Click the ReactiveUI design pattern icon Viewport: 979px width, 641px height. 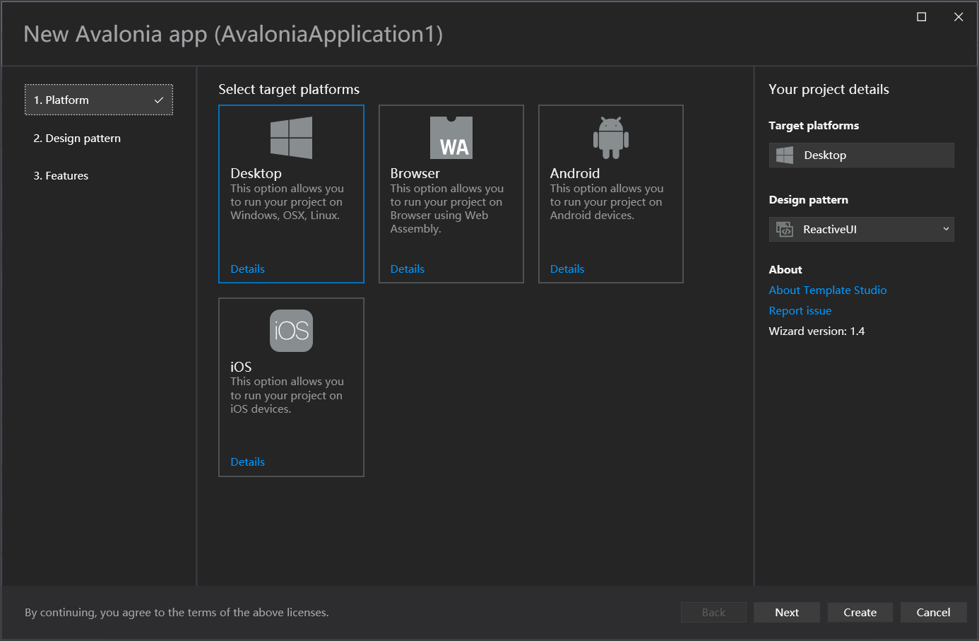pos(785,230)
